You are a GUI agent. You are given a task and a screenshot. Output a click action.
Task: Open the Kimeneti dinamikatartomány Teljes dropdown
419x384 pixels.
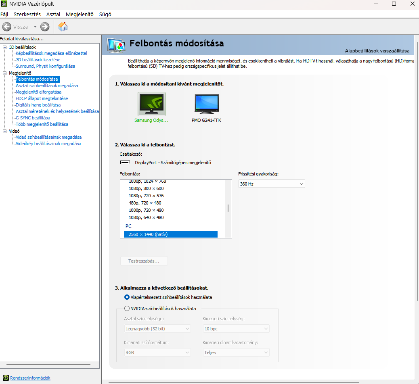(x=236, y=353)
